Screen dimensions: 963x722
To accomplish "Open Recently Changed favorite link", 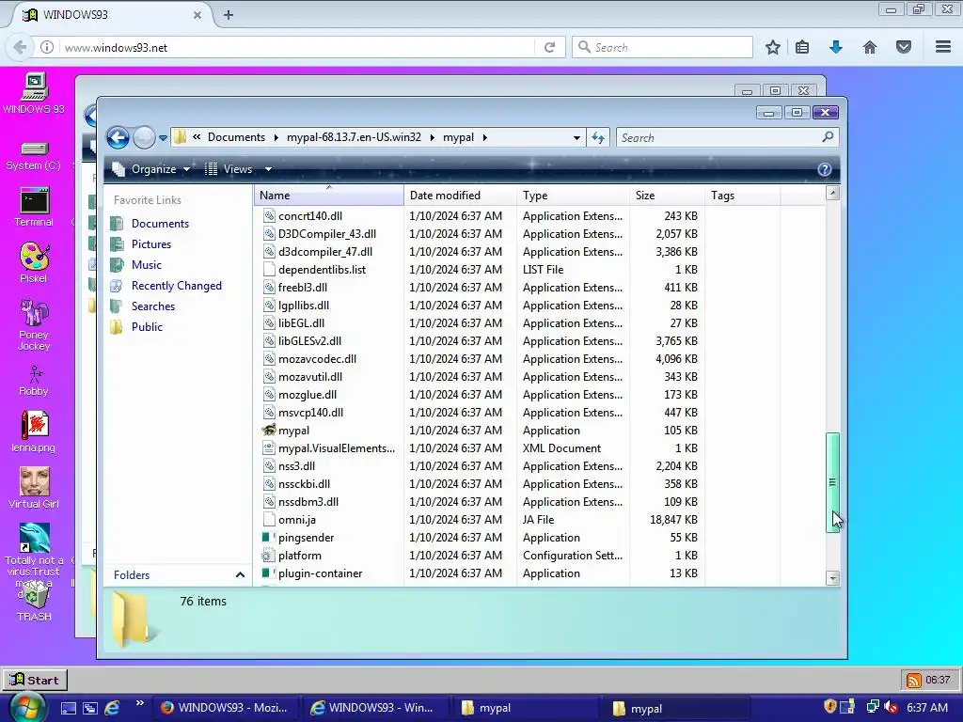I will click(x=176, y=286).
